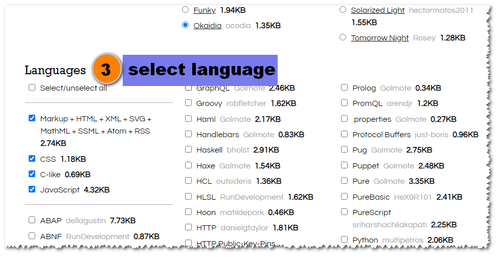
Task: Enable the ABAP language checkbox
Action: tap(32, 220)
